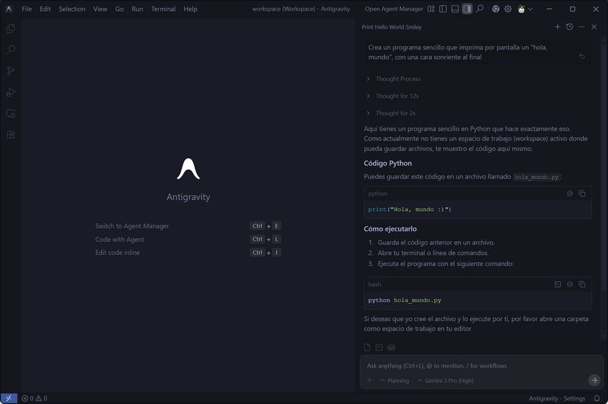Send the message with the arrow icon
Viewport: 608px width, 404px height.
pyautogui.click(x=594, y=380)
